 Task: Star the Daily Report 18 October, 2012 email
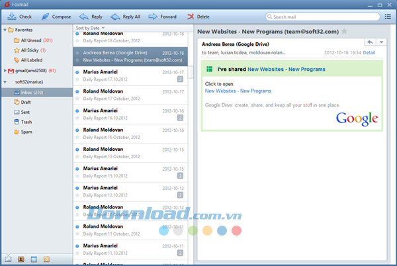[x=77, y=41]
